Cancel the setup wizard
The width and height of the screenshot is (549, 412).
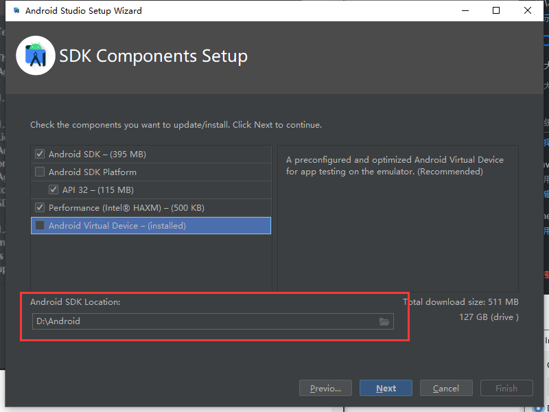(446, 388)
